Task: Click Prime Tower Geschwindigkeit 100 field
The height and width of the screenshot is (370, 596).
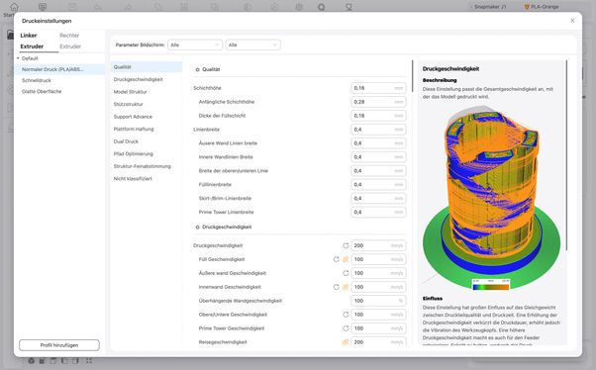Action: tap(378, 328)
